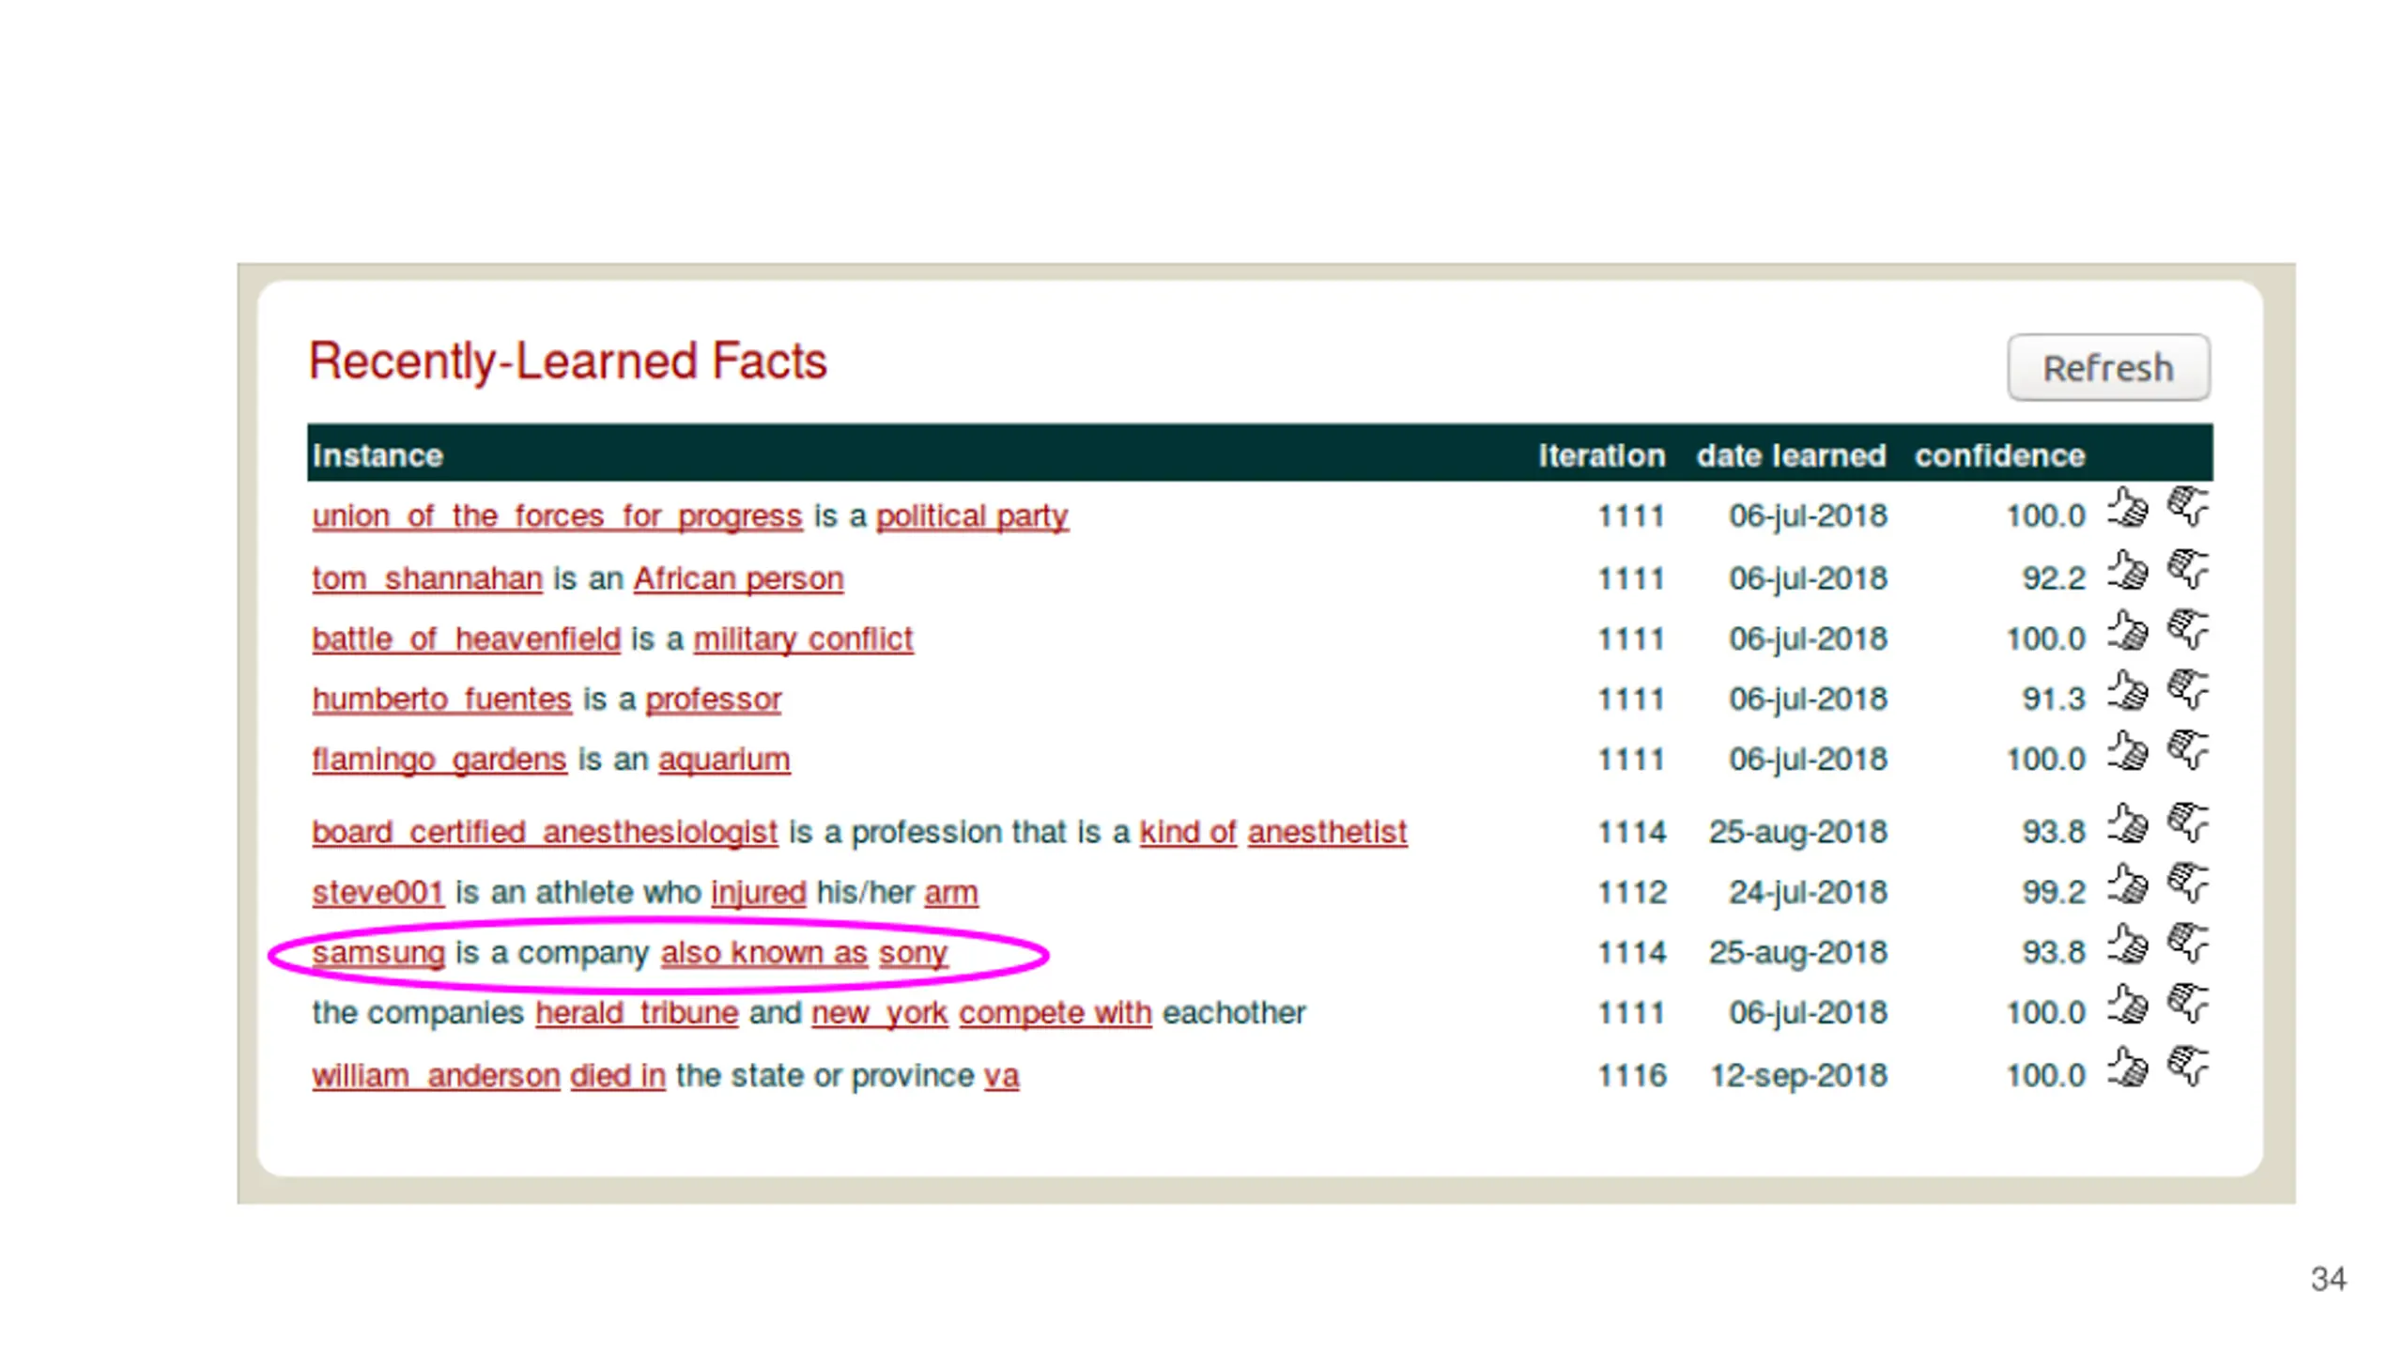
Task: Thumbs up battle_of_heavenfield fact
Action: tap(2127, 630)
